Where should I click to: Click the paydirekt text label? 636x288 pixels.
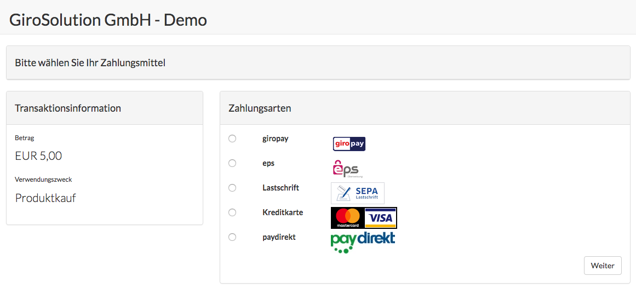tap(279, 237)
